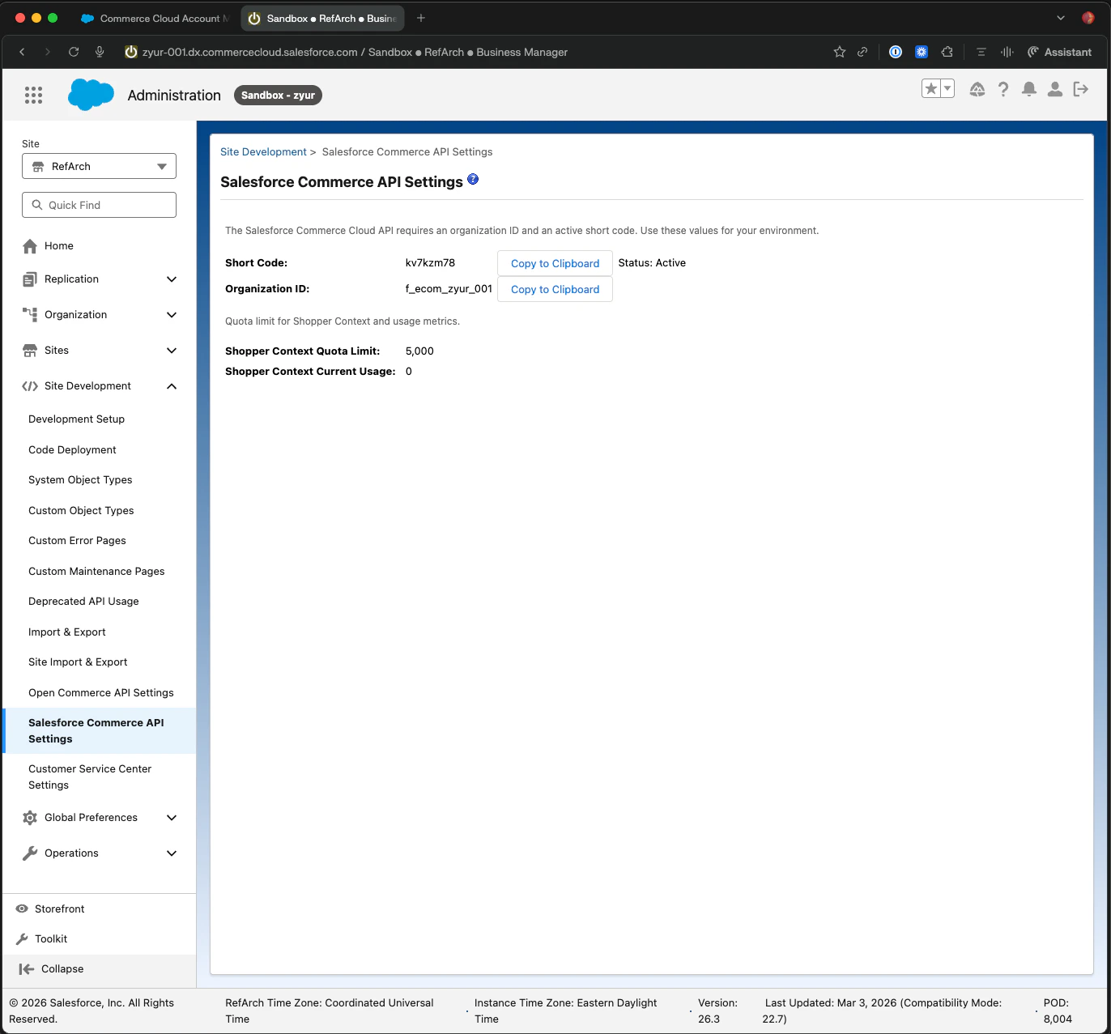Viewport: 1111px width, 1034px height.
Task: Go to Home in the sidebar
Action: click(x=58, y=246)
